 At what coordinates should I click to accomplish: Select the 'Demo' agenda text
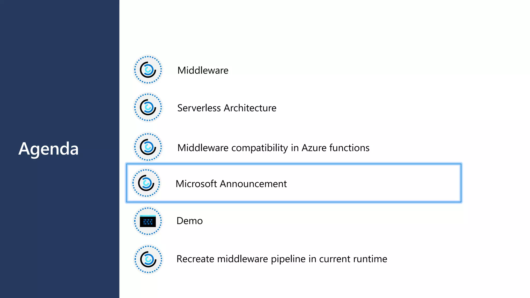189,221
